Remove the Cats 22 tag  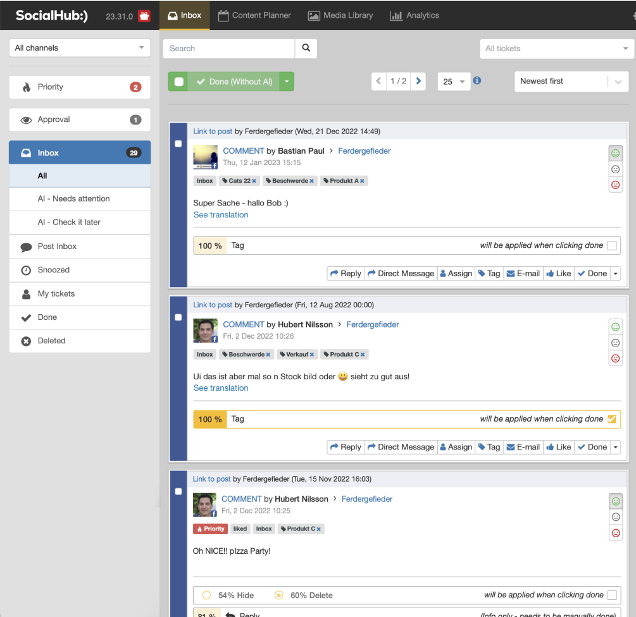(x=254, y=181)
